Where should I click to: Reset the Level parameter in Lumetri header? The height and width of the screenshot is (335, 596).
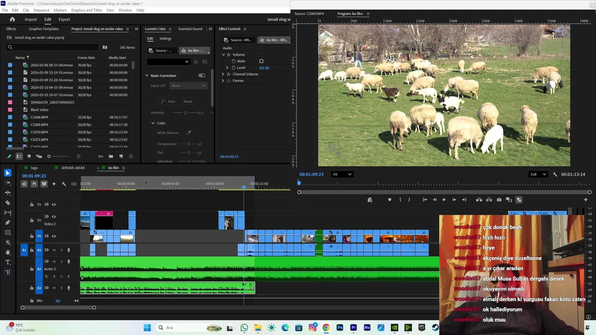[x=205, y=61]
